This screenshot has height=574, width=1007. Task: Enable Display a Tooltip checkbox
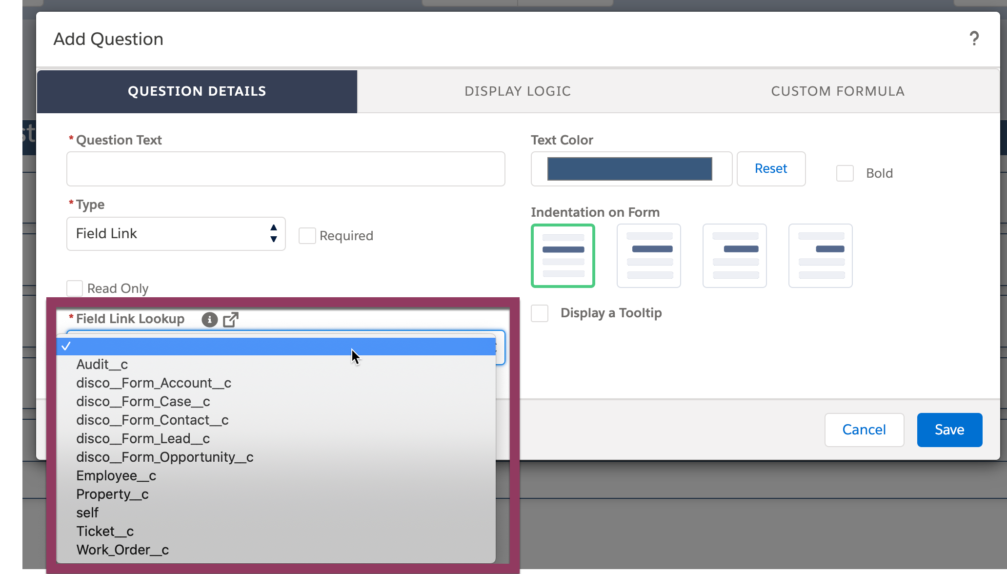point(540,313)
